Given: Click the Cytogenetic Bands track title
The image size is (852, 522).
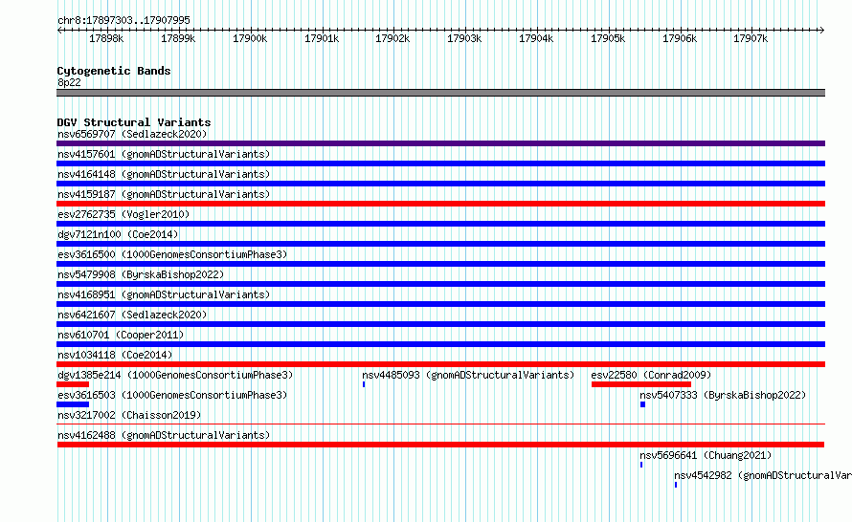Looking at the screenshot, I should pyautogui.click(x=114, y=71).
